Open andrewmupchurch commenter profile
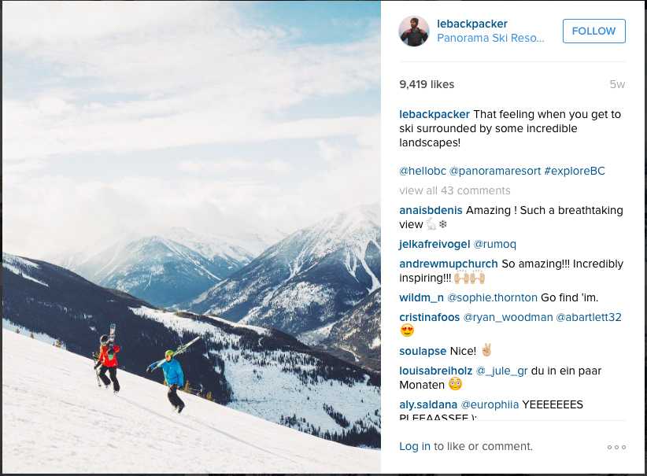Viewport: 647px width, 476px height. pyautogui.click(x=448, y=264)
